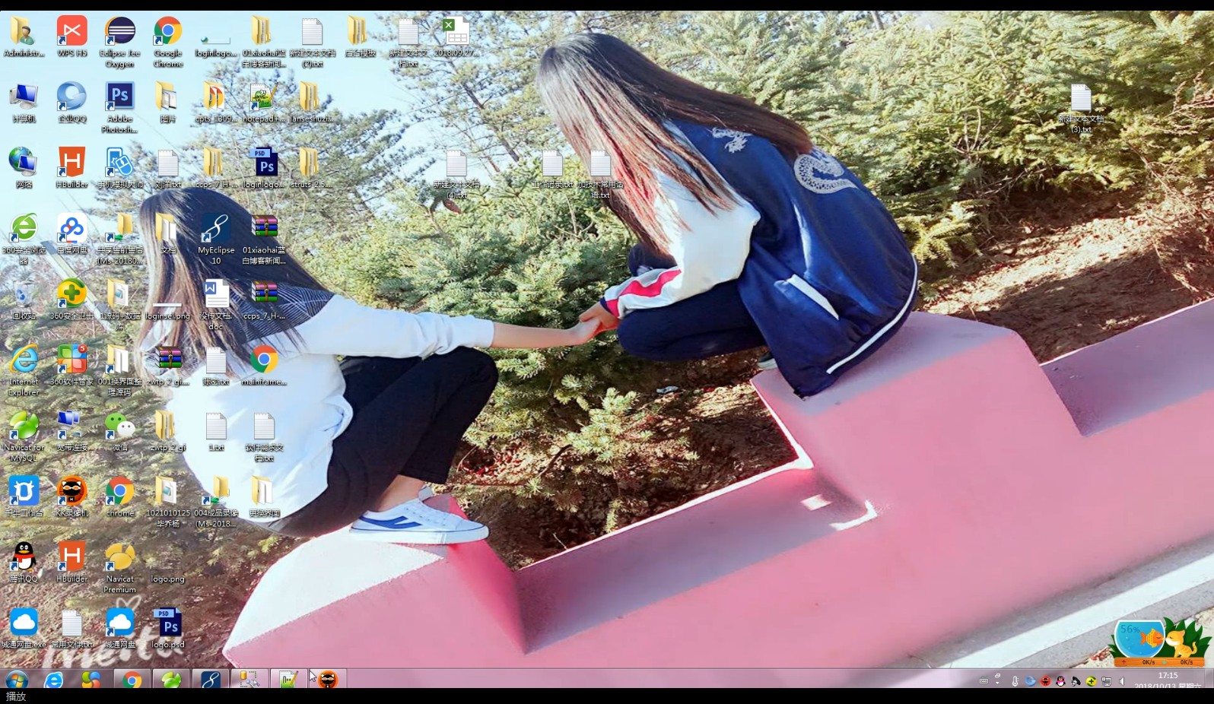The width and height of the screenshot is (1214, 704).
Task: Select the Navicat Premium desktop shortcut
Action: point(120,568)
